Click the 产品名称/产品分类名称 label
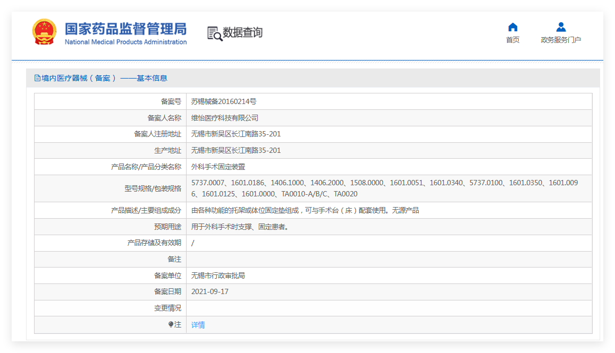This screenshot has height=353, width=615. 146,167
